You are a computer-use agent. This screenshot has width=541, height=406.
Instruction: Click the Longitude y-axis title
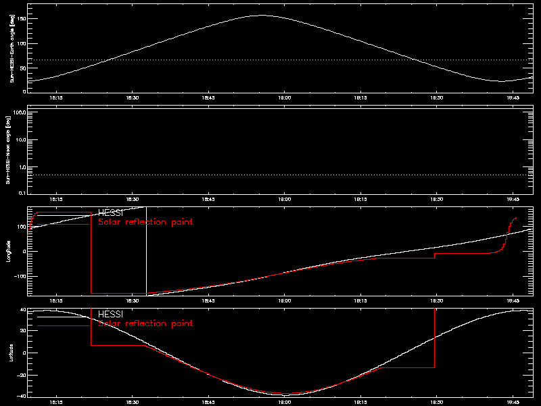8,251
